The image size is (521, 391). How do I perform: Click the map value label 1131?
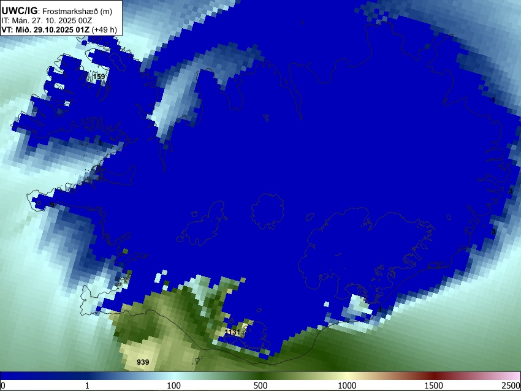[232, 332]
